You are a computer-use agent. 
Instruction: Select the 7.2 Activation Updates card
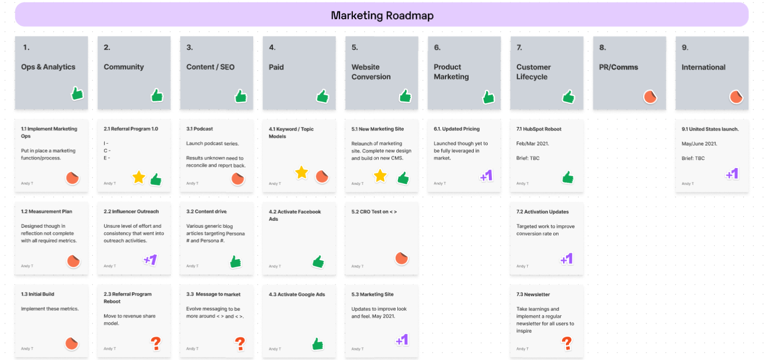click(547, 238)
